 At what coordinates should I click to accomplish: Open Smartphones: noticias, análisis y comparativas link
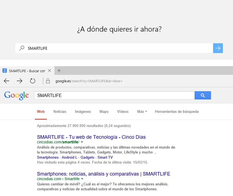[x=104, y=174]
